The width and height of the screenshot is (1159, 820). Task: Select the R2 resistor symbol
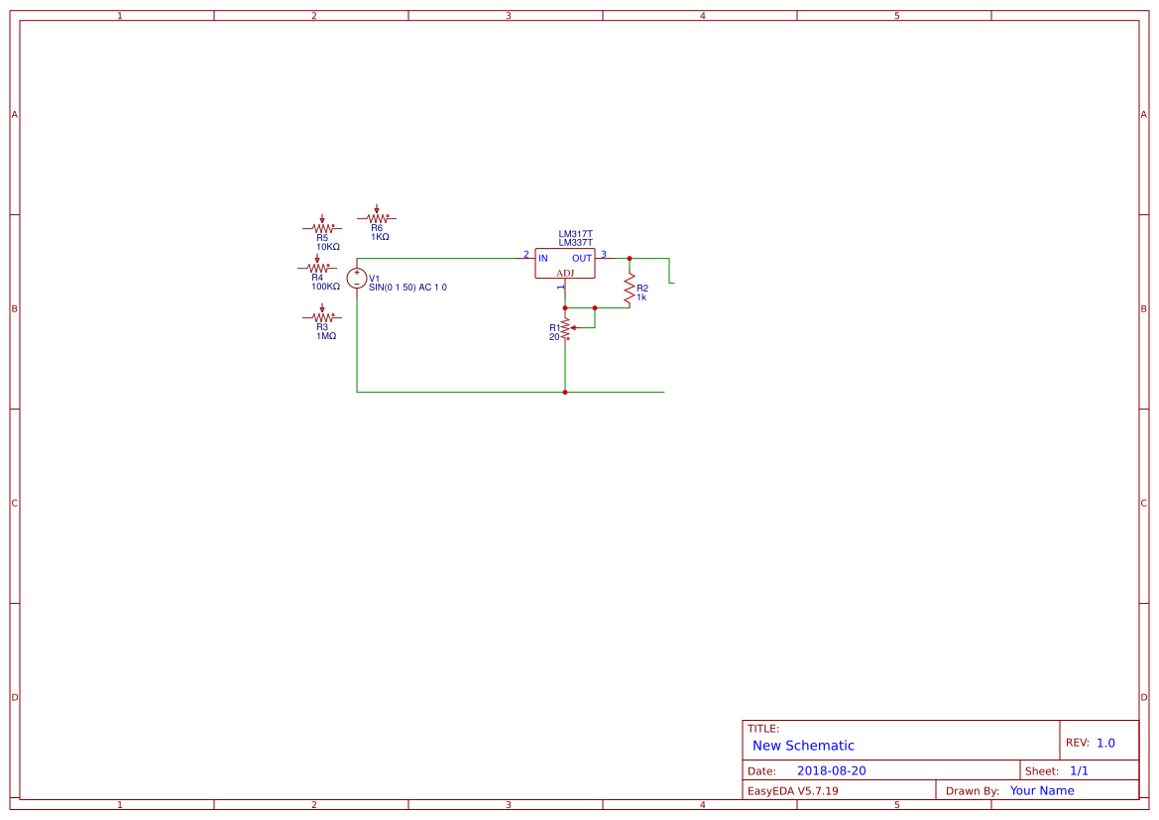630,288
